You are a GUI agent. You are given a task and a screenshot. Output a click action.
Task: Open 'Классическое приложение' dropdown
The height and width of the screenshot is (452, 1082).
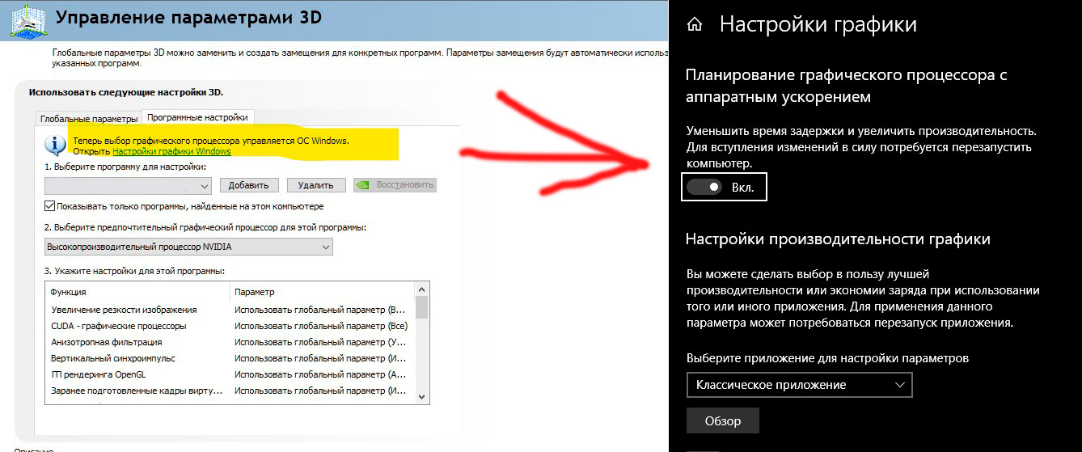click(x=798, y=385)
